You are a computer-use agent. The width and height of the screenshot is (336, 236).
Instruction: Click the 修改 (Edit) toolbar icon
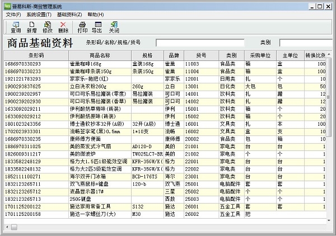tap(47, 27)
